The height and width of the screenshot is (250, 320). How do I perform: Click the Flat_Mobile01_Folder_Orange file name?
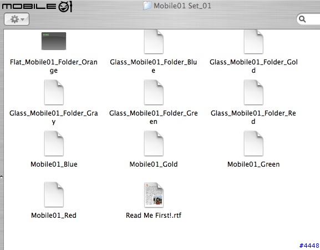coord(54,66)
